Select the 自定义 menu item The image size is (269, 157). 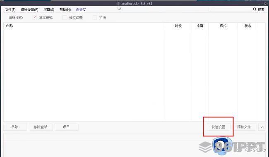[x=81, y=9]
